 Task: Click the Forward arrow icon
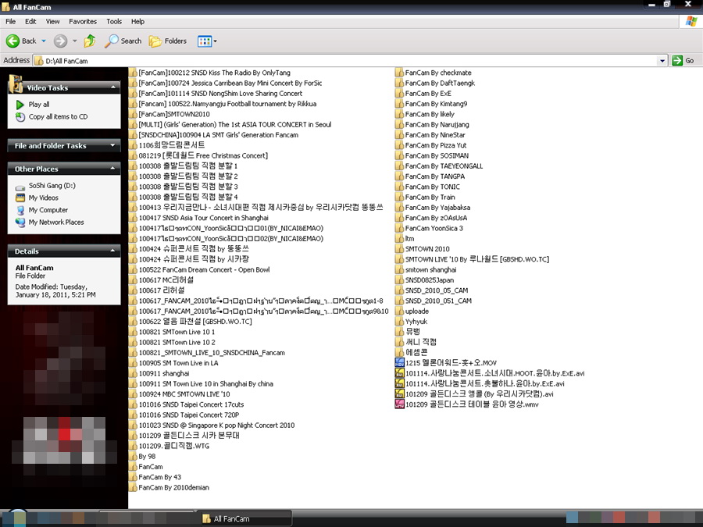coord(60,41)
